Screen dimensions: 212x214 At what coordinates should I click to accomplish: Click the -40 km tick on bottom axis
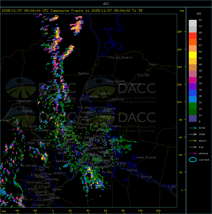point(17,211)
